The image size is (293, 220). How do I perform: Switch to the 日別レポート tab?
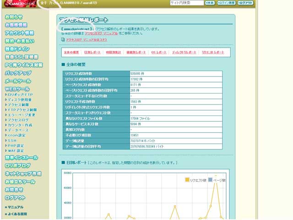click(93, 53)
